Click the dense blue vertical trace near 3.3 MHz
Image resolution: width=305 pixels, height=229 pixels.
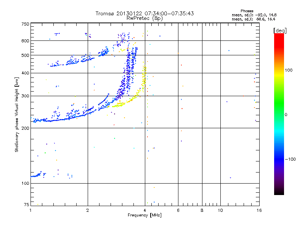click(128, 72)
